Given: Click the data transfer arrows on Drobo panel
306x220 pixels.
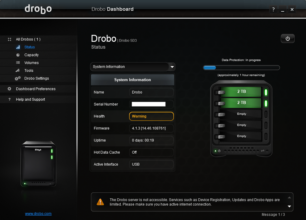Looking at the screenshot, I should (262, 151).
